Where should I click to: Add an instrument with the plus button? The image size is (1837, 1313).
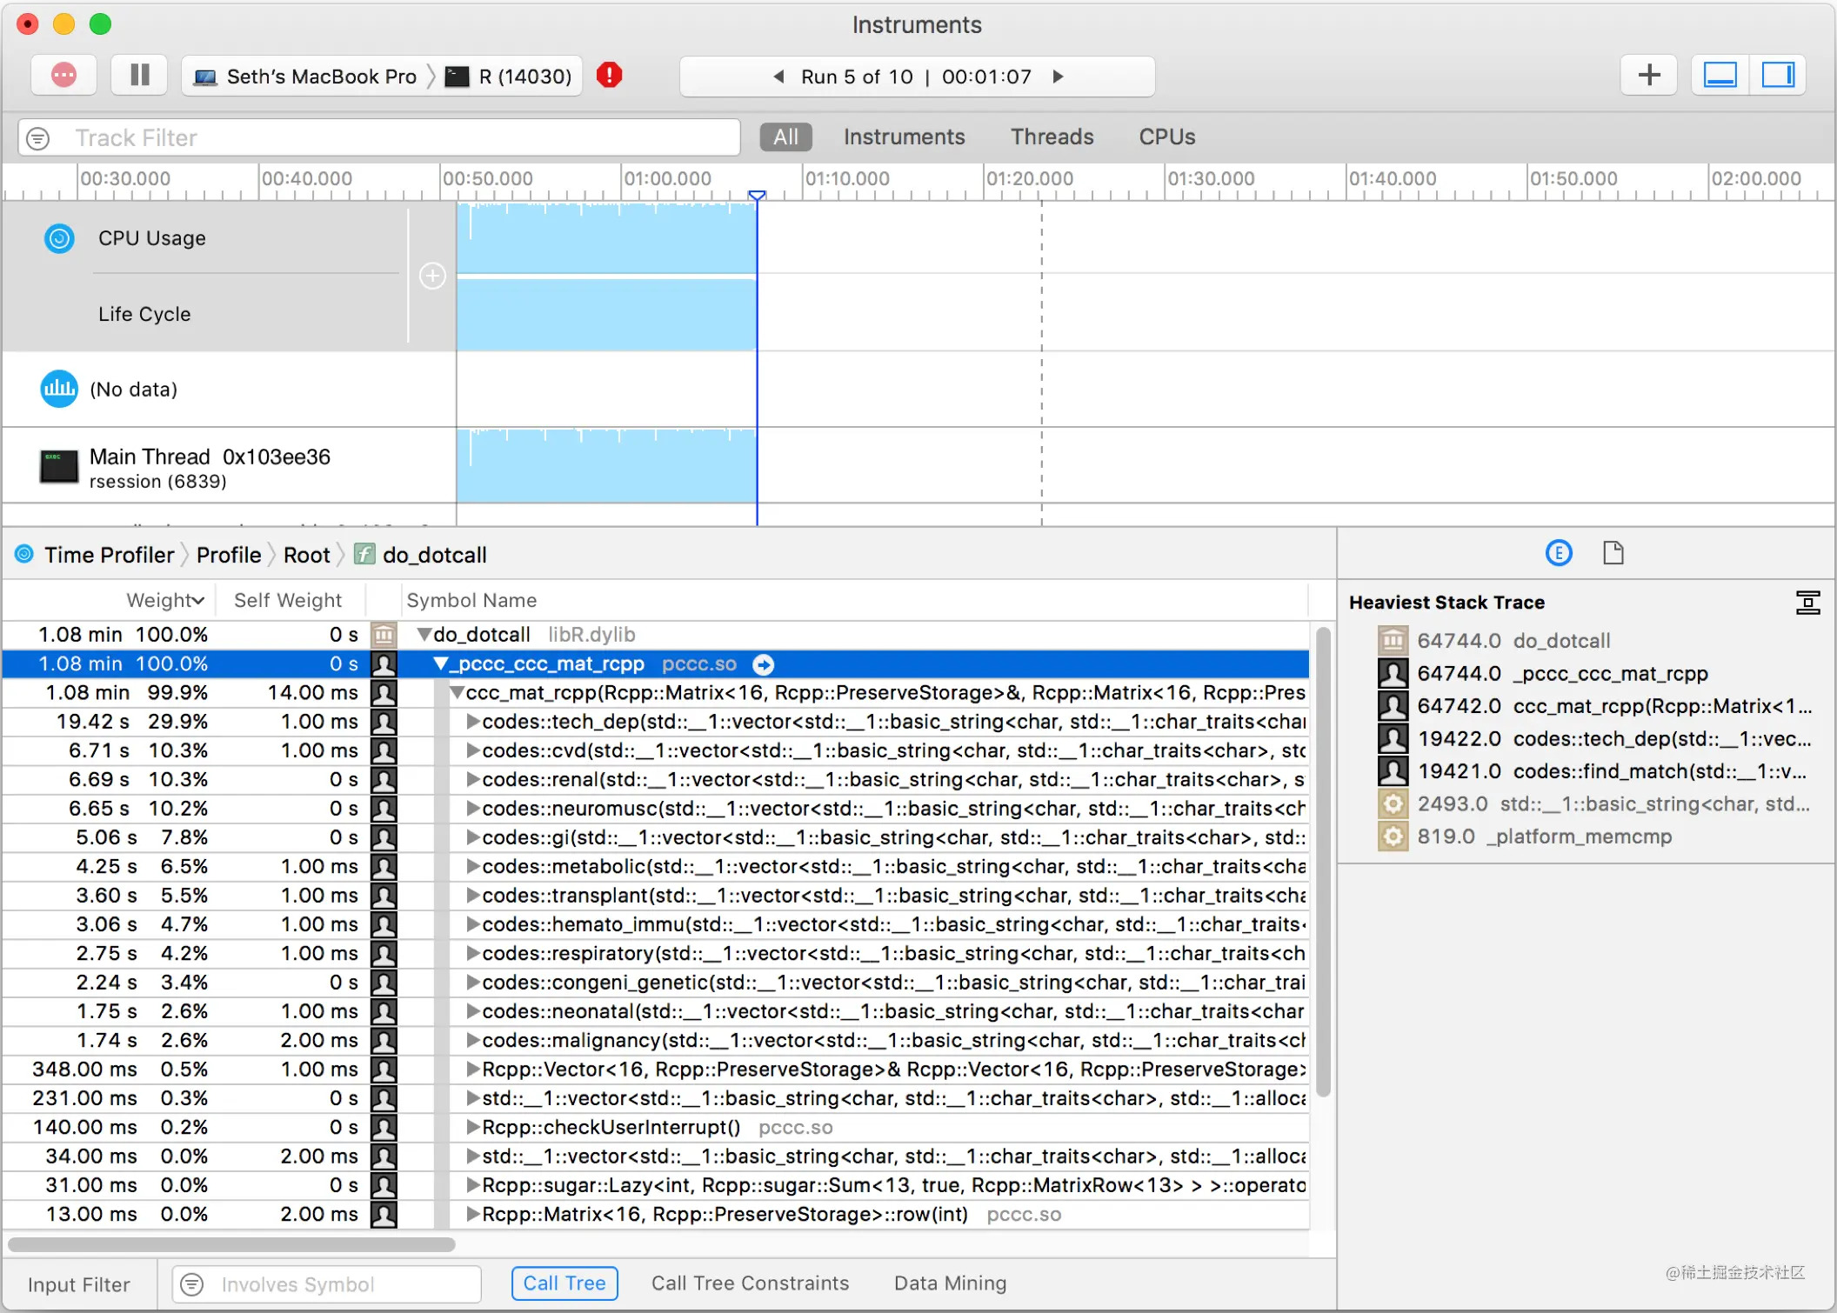(x=1649, y=76)
